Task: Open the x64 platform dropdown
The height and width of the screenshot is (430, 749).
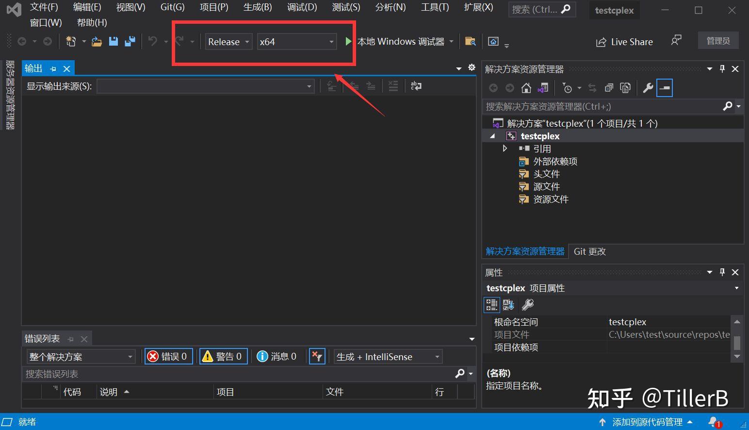Action: [330, 42]
